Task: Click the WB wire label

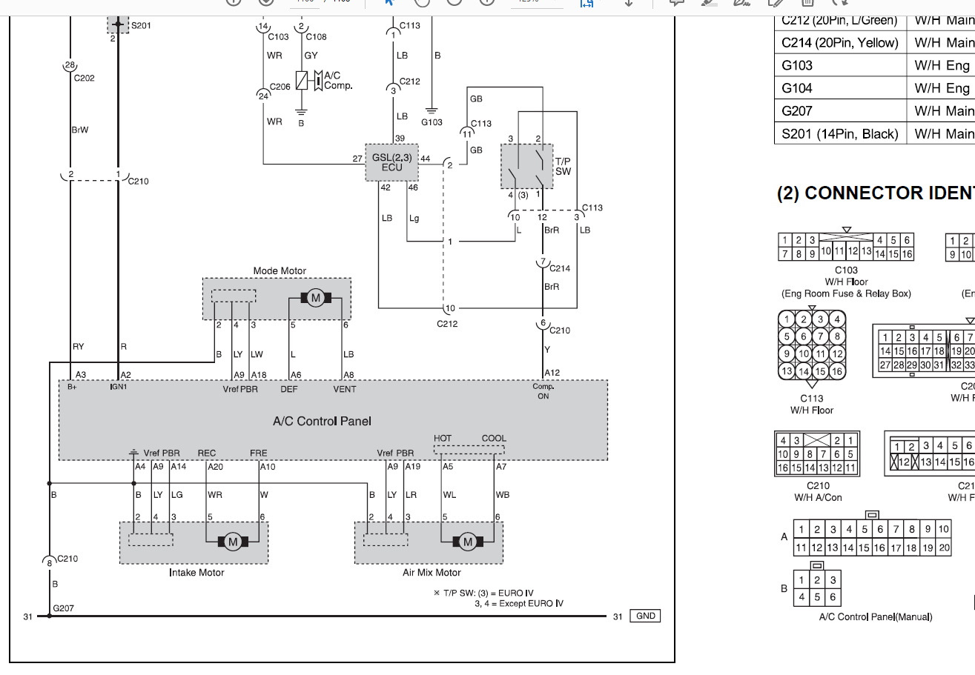Action: 502,495
